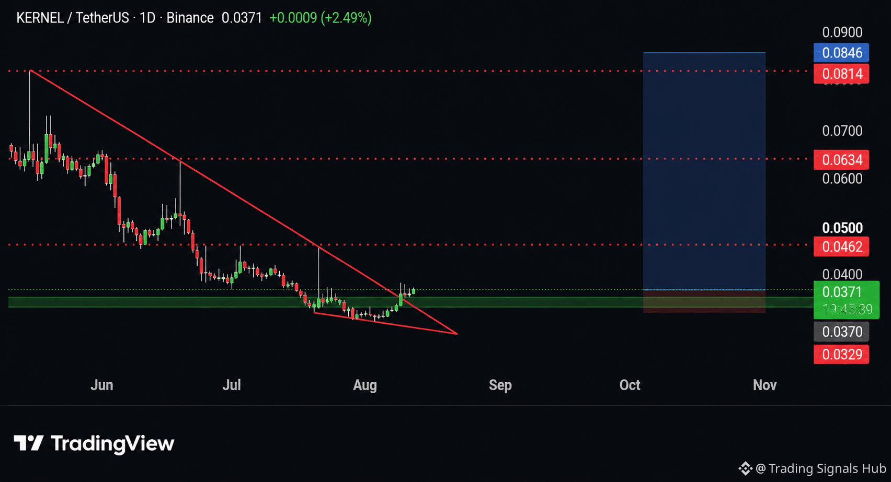Select the red stop-loss zone of the position
891x482 pixels.
pos(704,301)
